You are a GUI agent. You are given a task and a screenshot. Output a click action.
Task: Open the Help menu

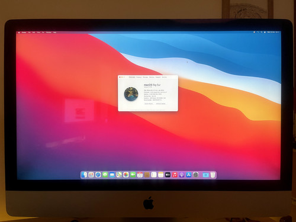point(54,33)
